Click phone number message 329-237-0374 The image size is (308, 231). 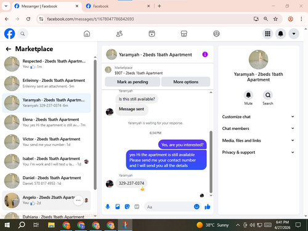[x=131, y=183]
